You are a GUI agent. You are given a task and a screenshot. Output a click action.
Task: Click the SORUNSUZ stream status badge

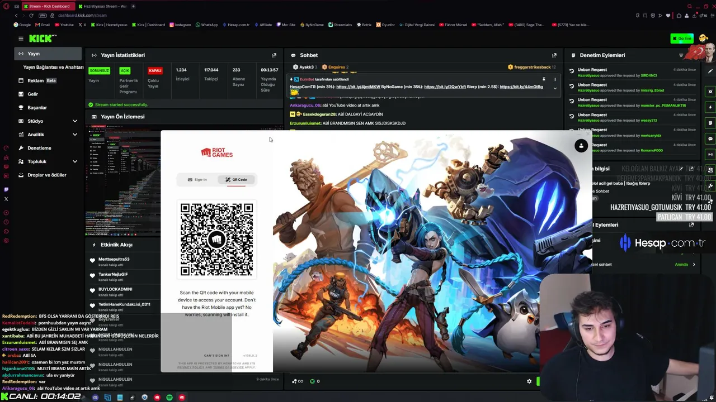100,71
